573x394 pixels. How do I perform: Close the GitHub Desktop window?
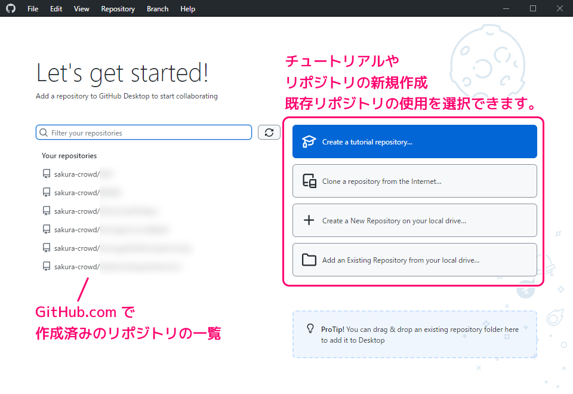point(560,8)
